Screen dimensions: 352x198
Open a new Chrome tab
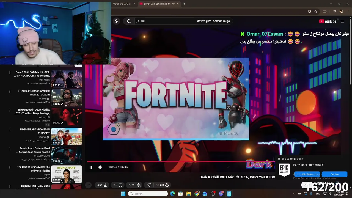[x=184, y=4]
